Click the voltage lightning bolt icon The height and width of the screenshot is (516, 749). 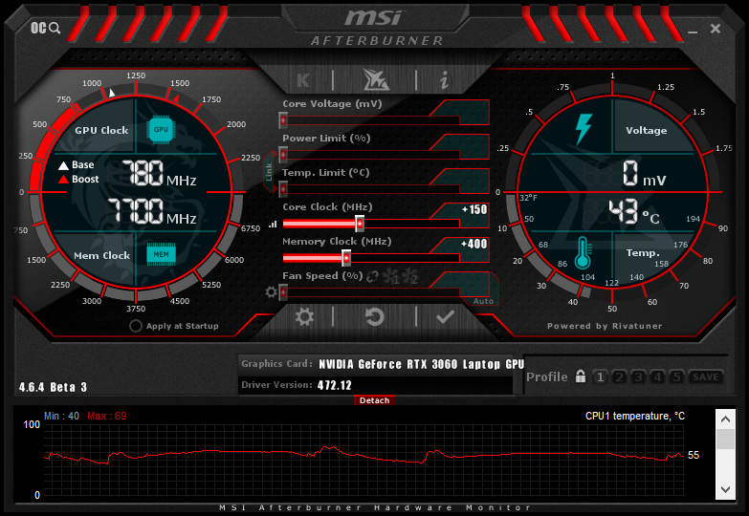click(x=584, y=129)
